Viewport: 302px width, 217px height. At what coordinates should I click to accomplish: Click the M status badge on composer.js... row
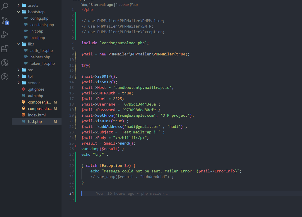(x=55, y=102)
